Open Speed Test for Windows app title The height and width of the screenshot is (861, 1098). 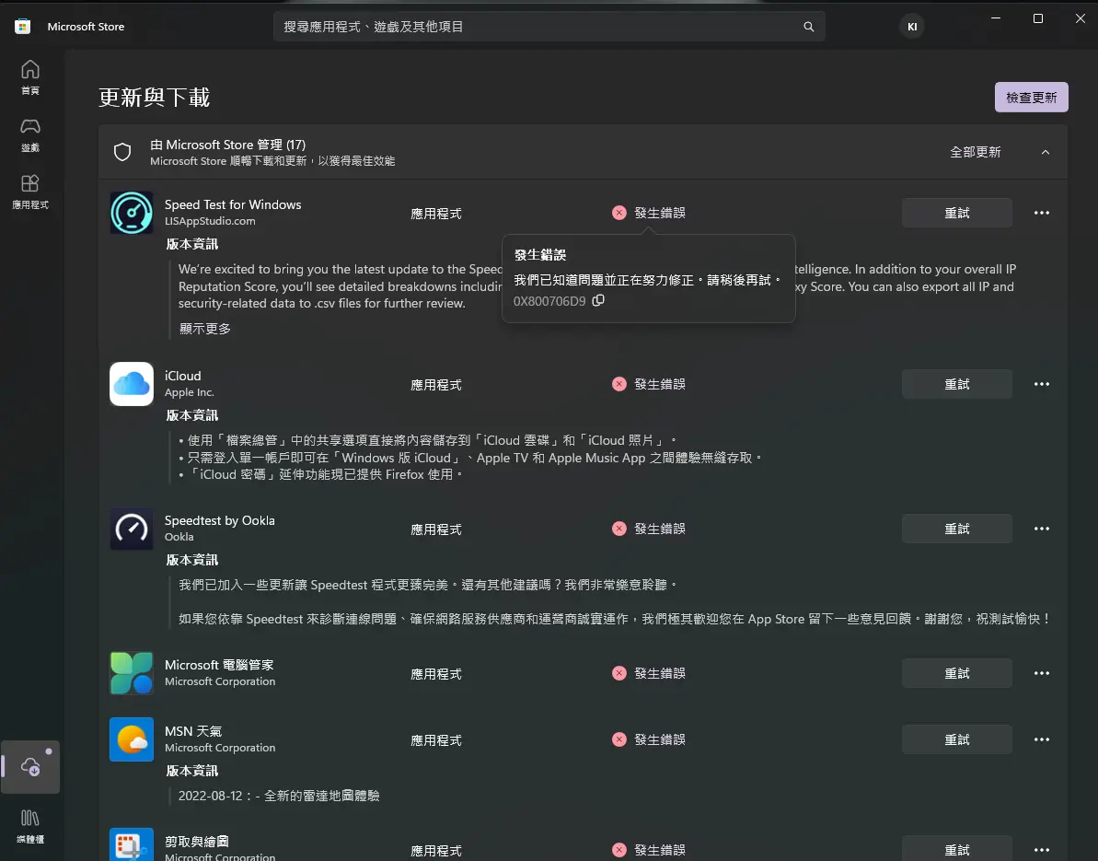click(233, 204)
